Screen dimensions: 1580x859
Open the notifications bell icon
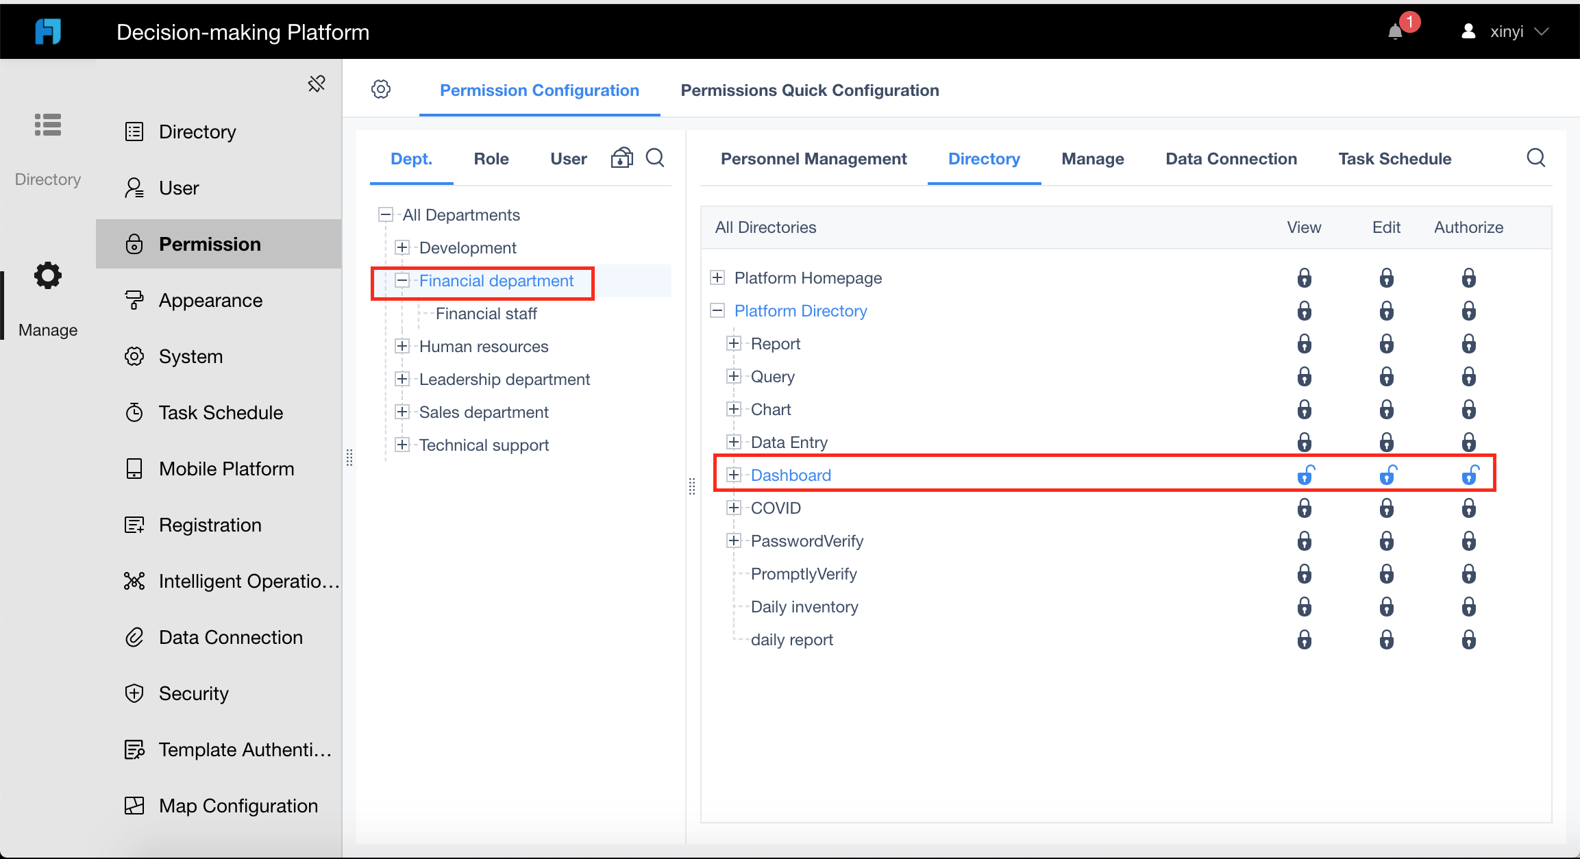1395,32
